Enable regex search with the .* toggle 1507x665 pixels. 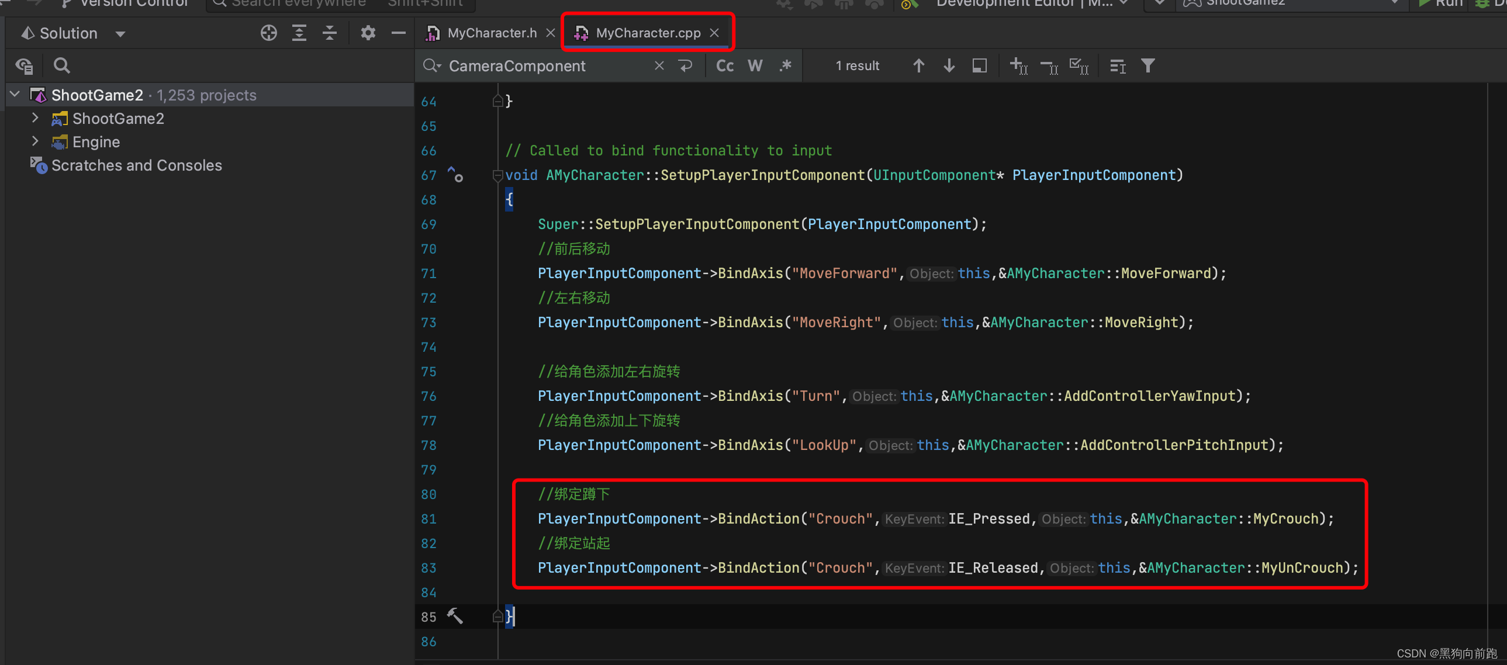click(785, 65)
